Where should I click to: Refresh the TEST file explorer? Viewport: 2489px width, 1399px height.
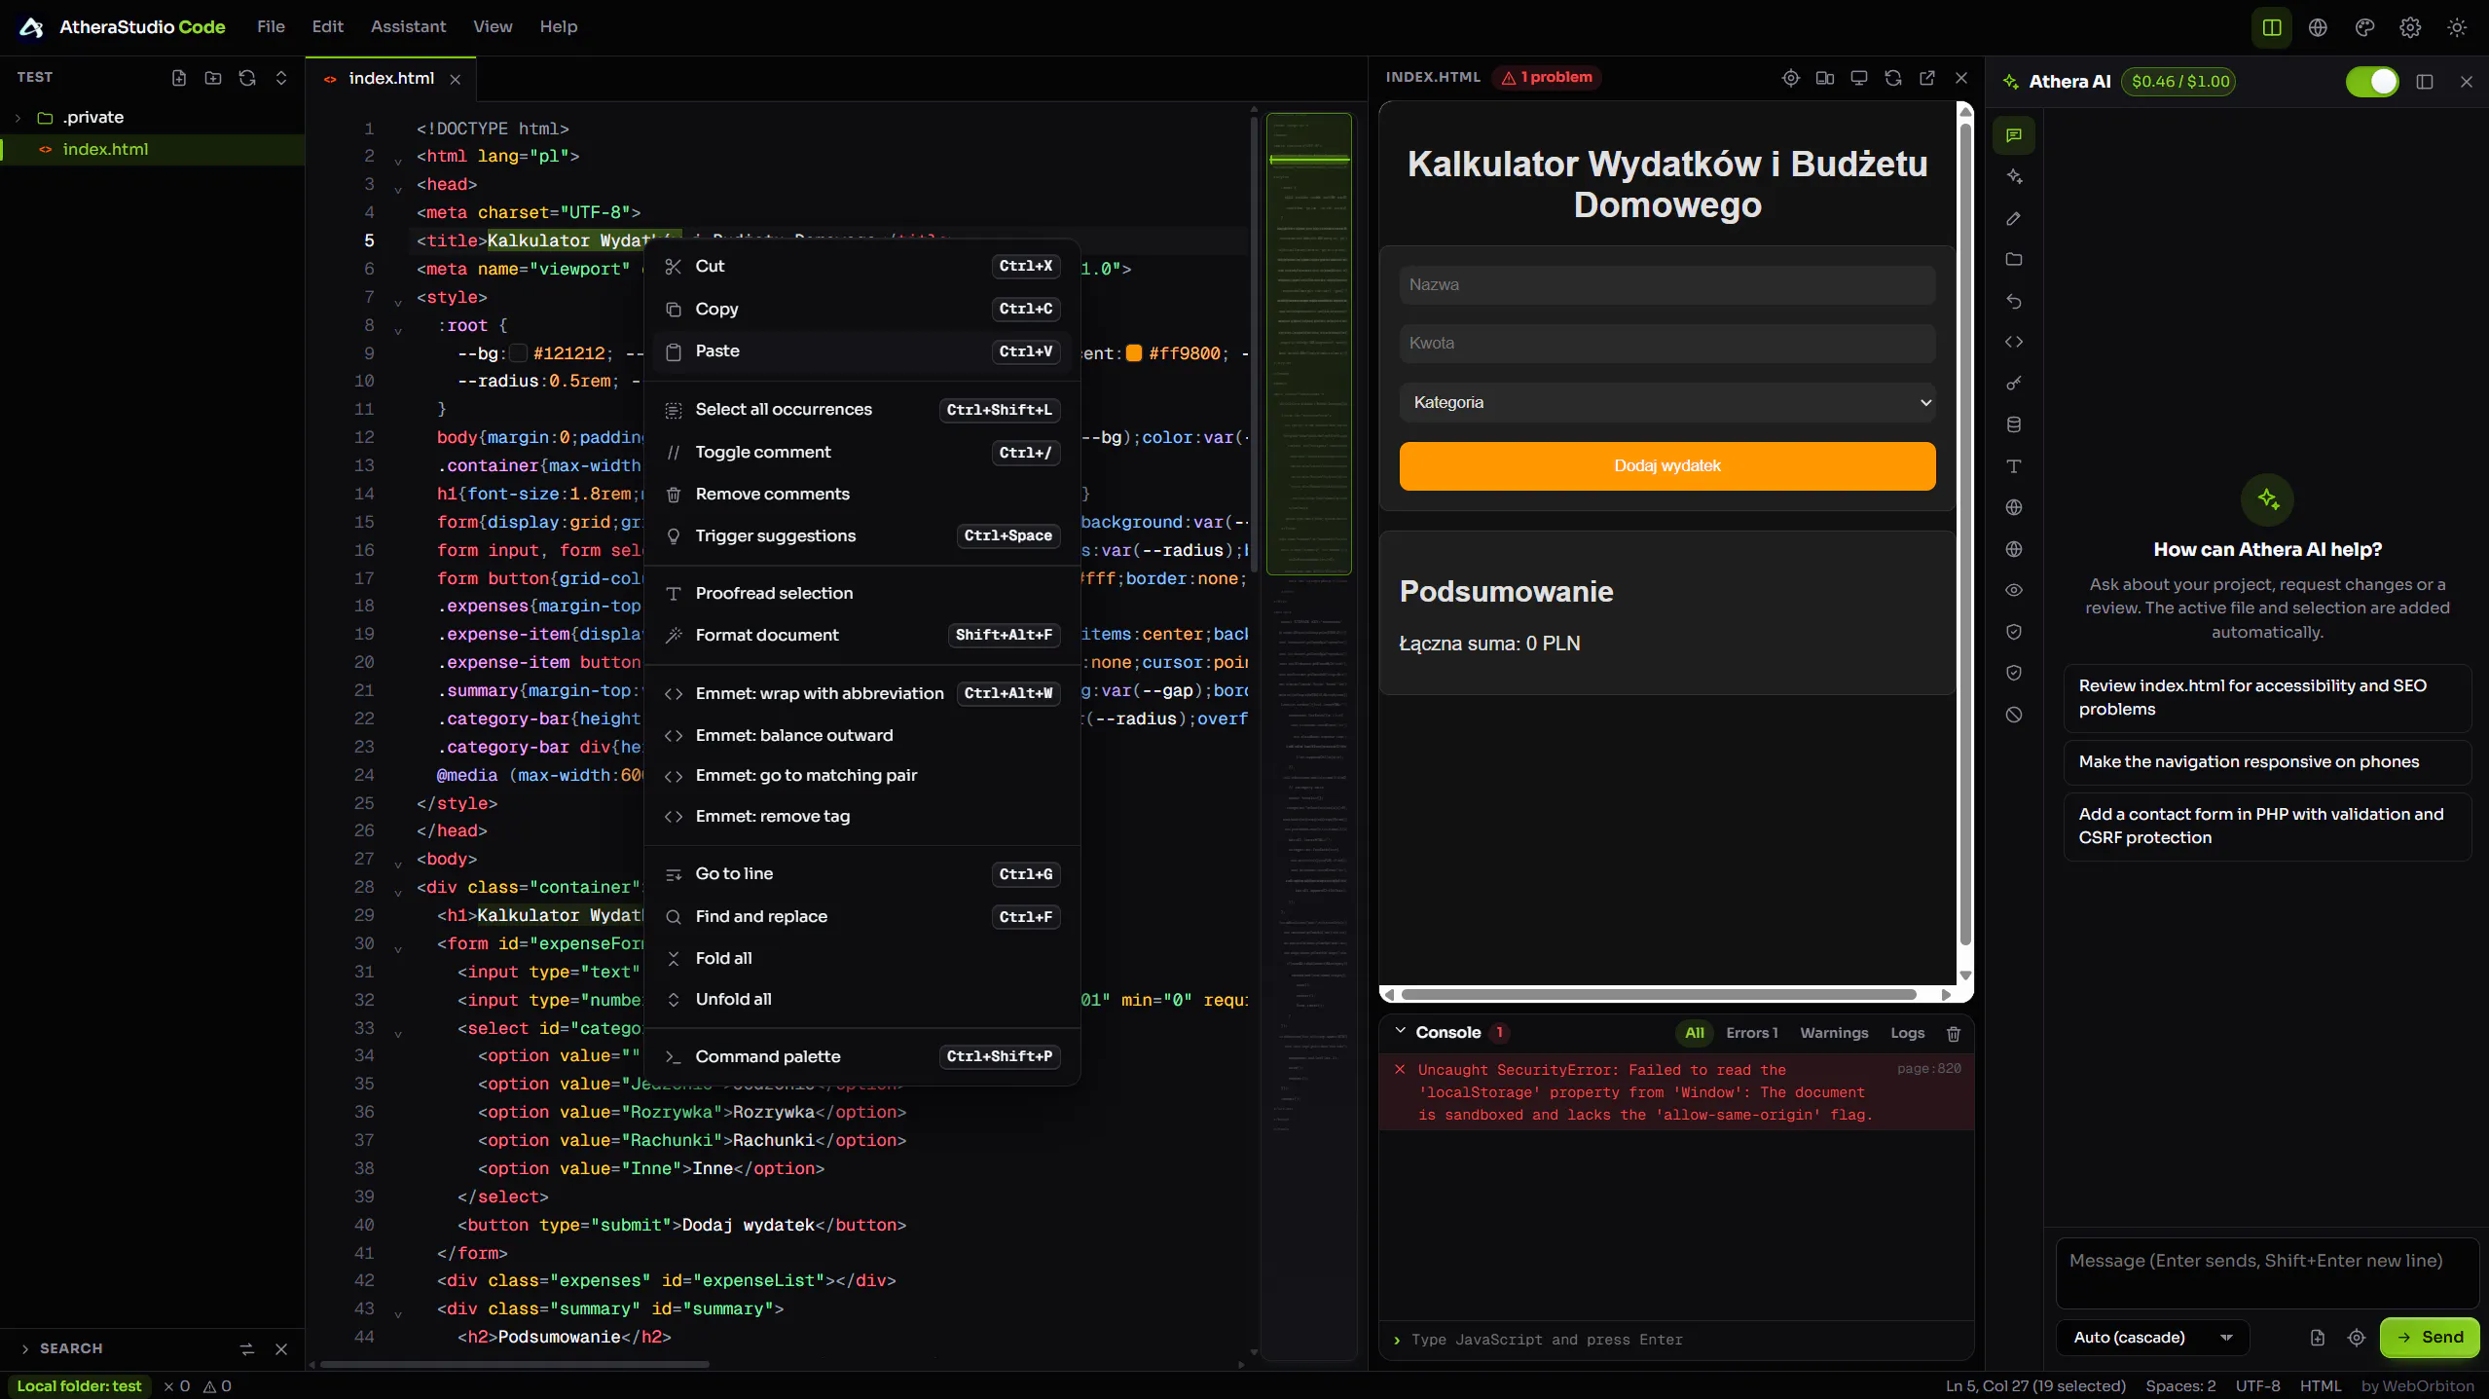[247, 78]
